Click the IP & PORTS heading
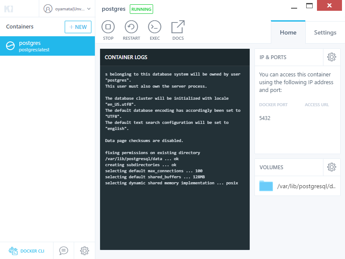 tap(273, 57)
